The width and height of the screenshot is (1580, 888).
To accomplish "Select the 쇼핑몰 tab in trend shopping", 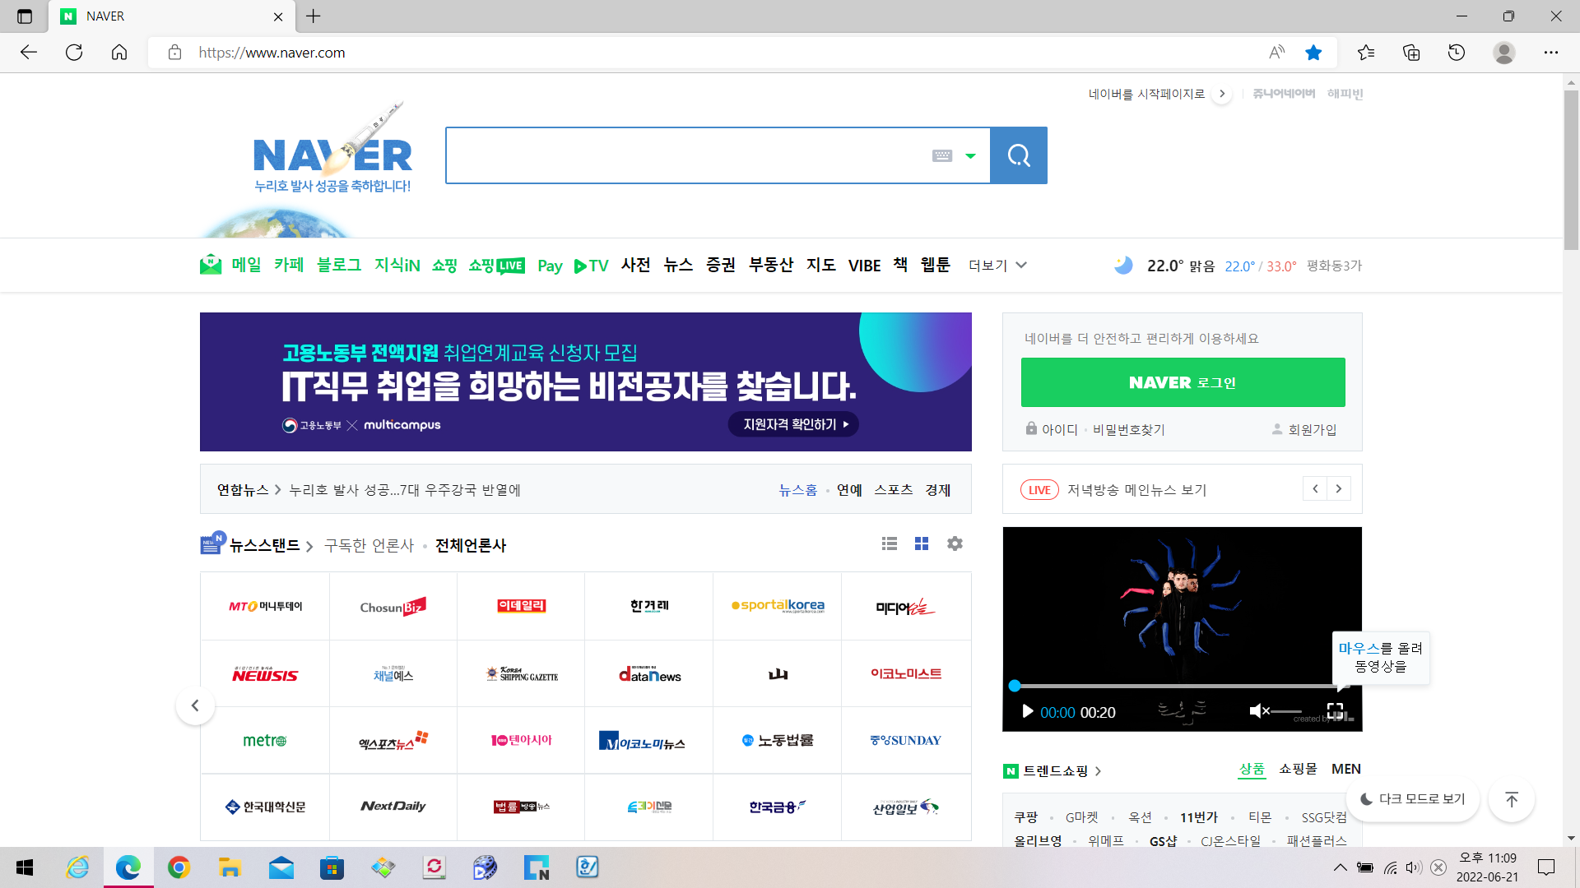I will 1298,769.
